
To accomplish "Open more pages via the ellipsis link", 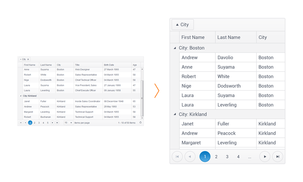I will coord(250,157).
